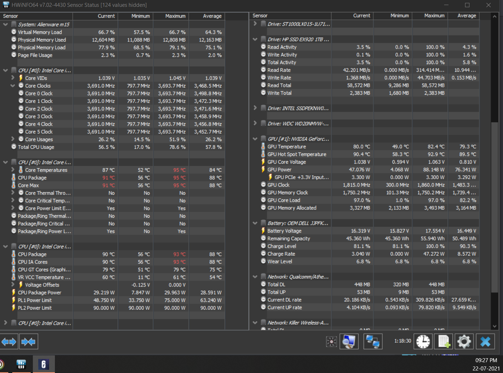Viewport: 503px width, 373px height.
Task: Select the CPU Package Power row
Action: [x=40, y=293]
